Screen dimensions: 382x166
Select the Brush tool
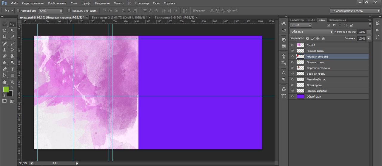(13, 44)
